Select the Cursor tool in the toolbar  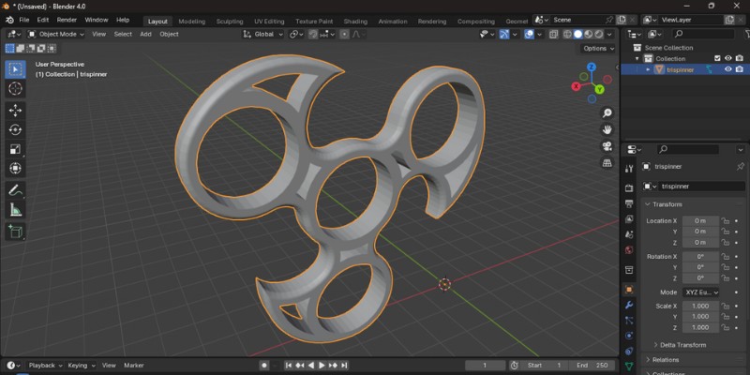pyautogui.click(x=15, y=88)
